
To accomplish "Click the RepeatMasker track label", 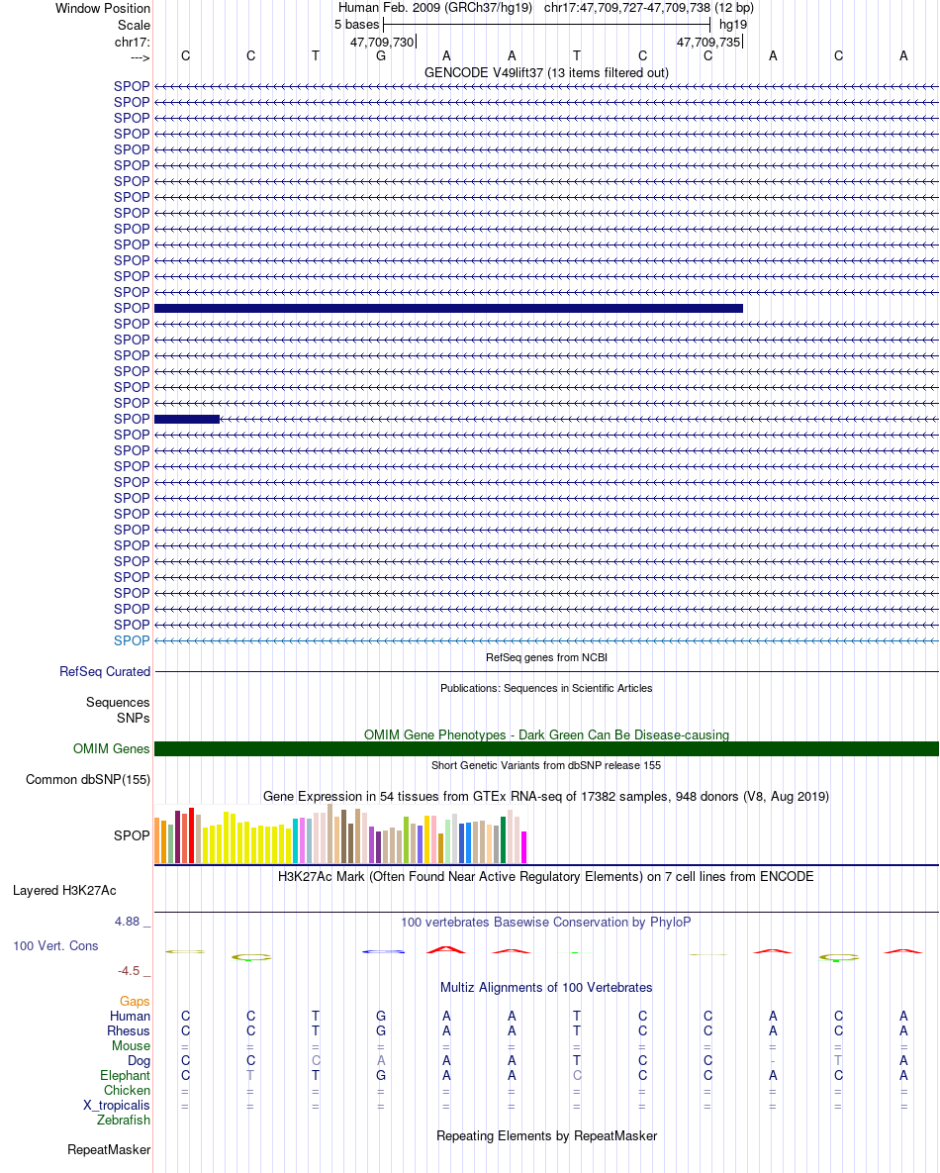I will 109,1150.
